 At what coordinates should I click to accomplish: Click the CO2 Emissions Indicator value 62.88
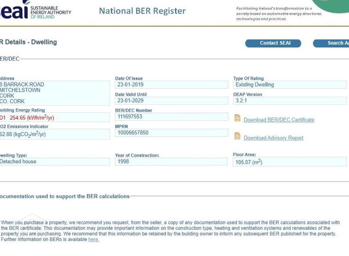tap(55, 134)
